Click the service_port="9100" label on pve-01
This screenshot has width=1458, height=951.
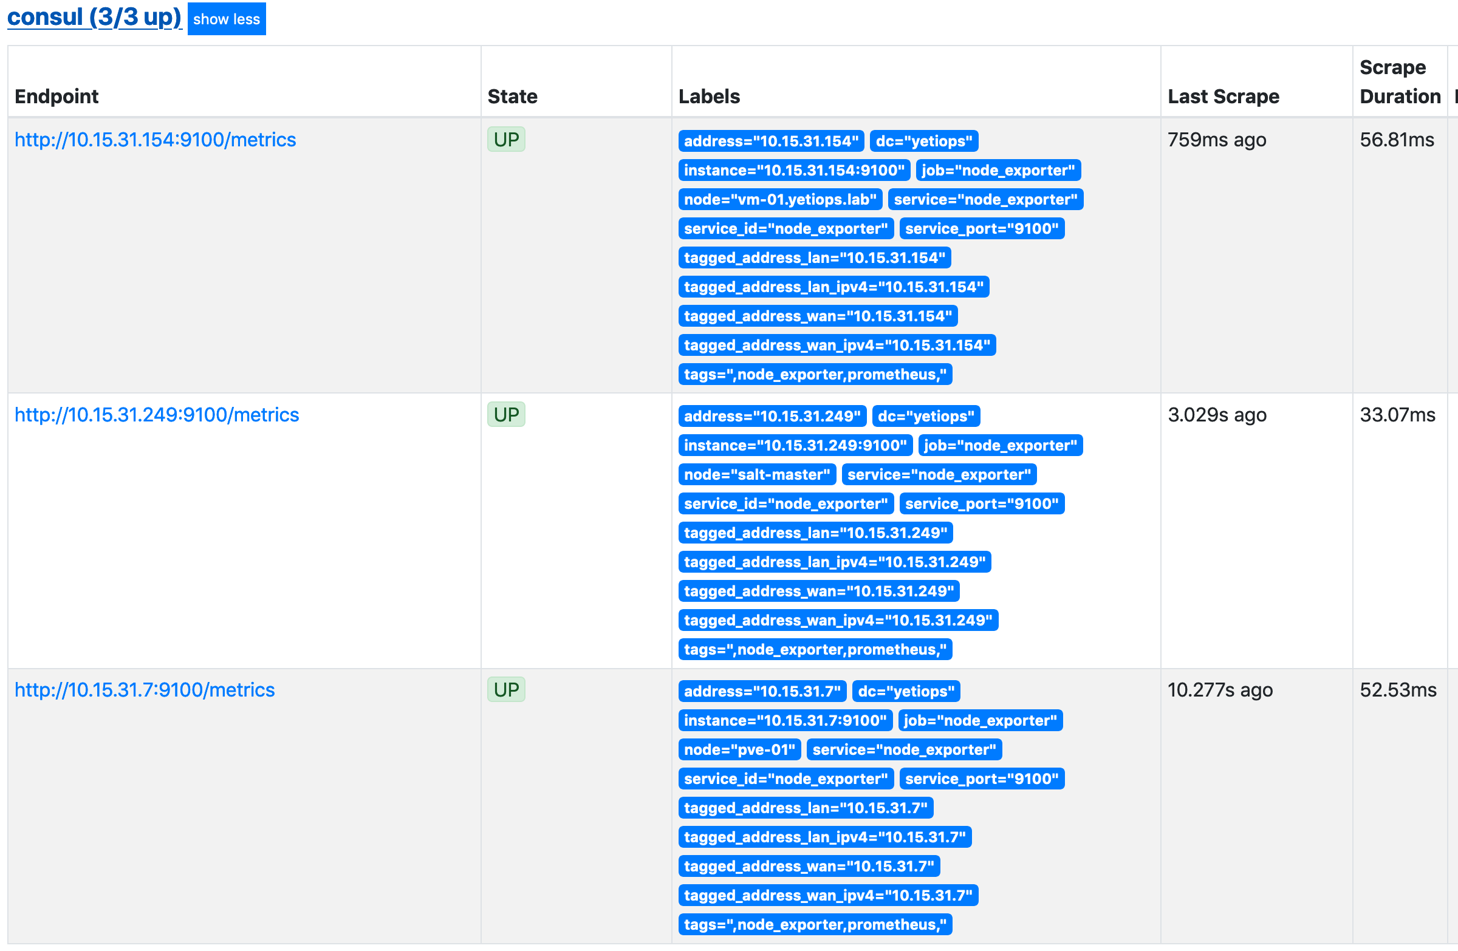(982, 779)
